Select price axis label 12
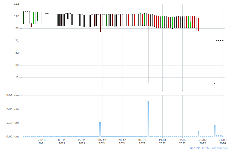The width and height of the screenshot is (230, 150). (17, 77)
